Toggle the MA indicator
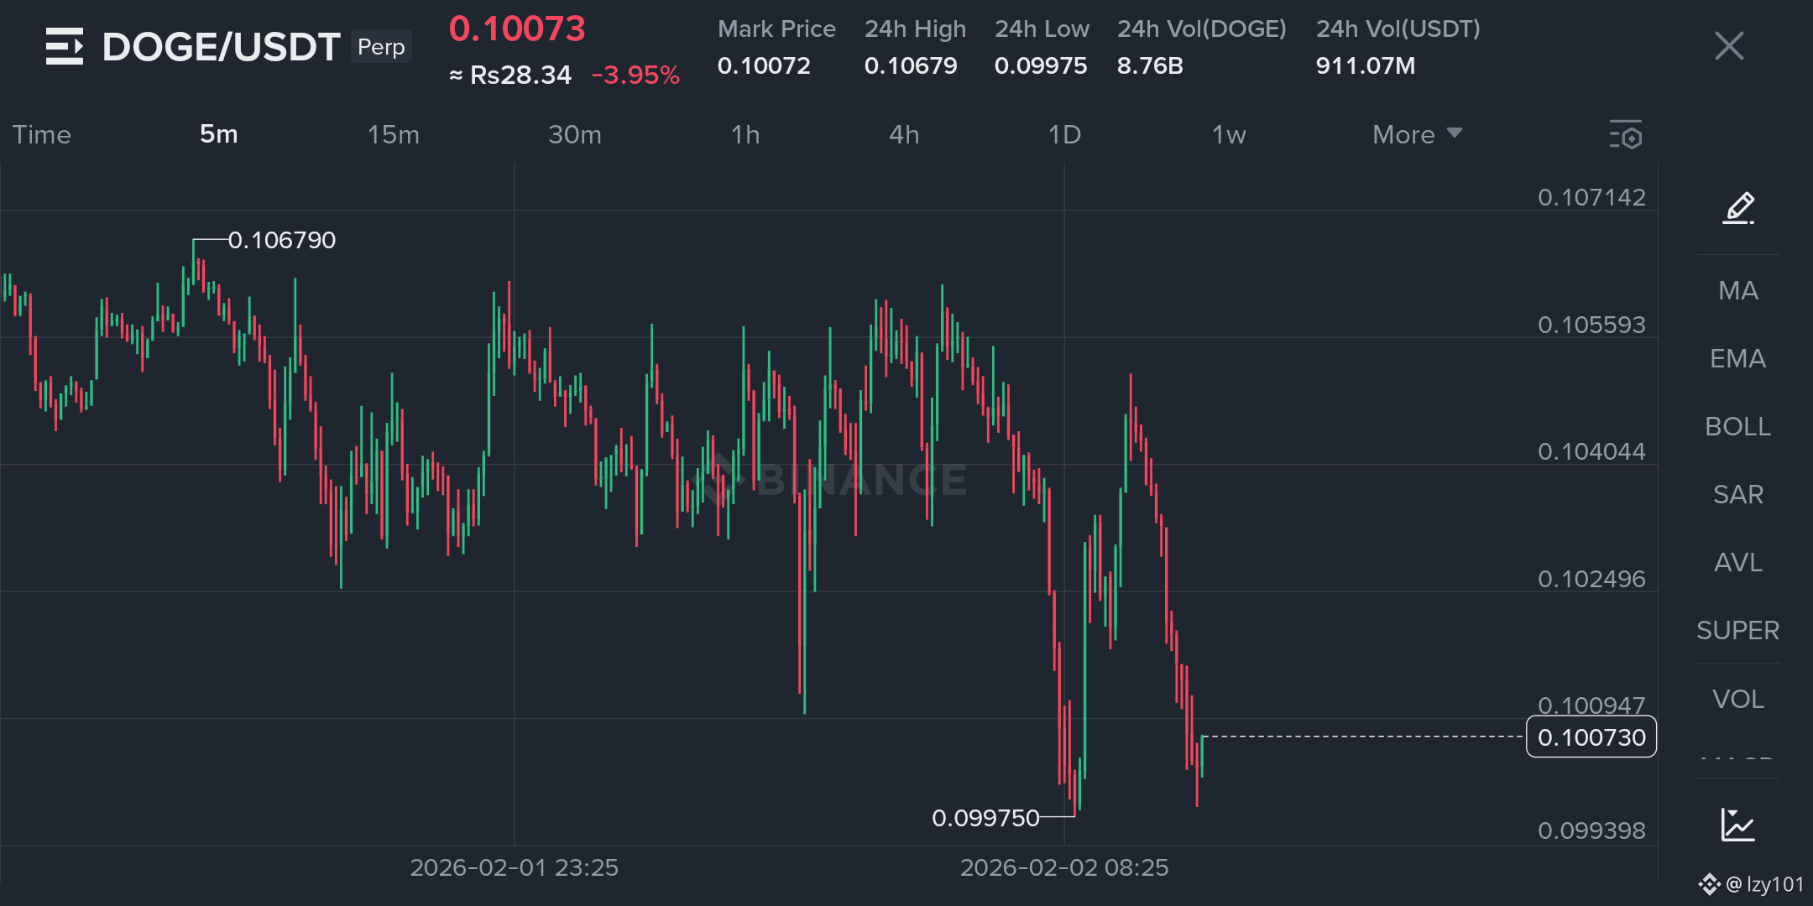 (1738, 290)
